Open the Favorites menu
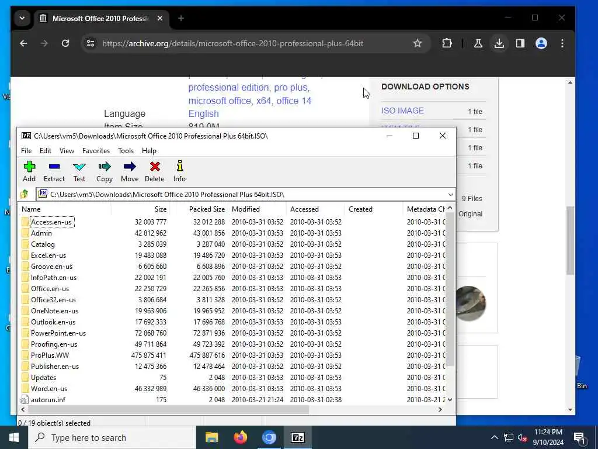Screen dimensions: 598x449 96,151
